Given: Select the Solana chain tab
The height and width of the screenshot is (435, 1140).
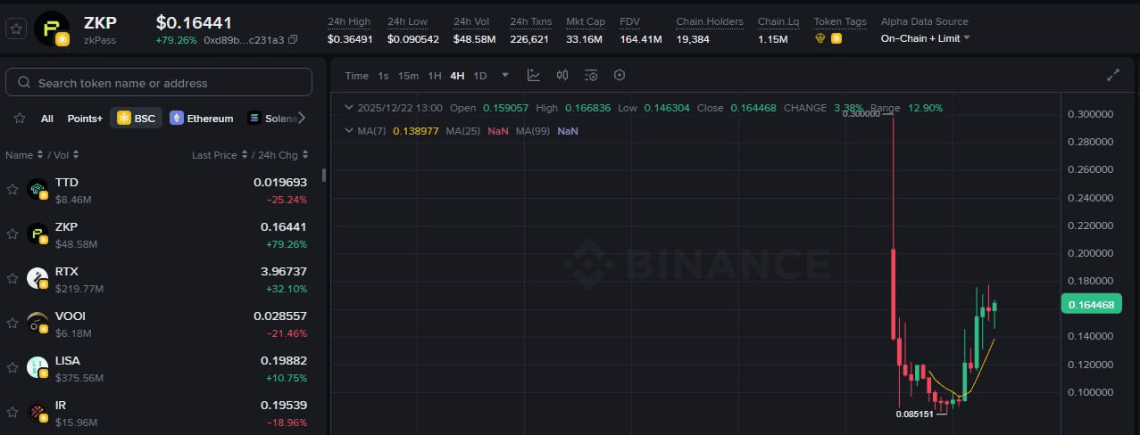Looking at the screenshot, I should [x=270, y=118].
